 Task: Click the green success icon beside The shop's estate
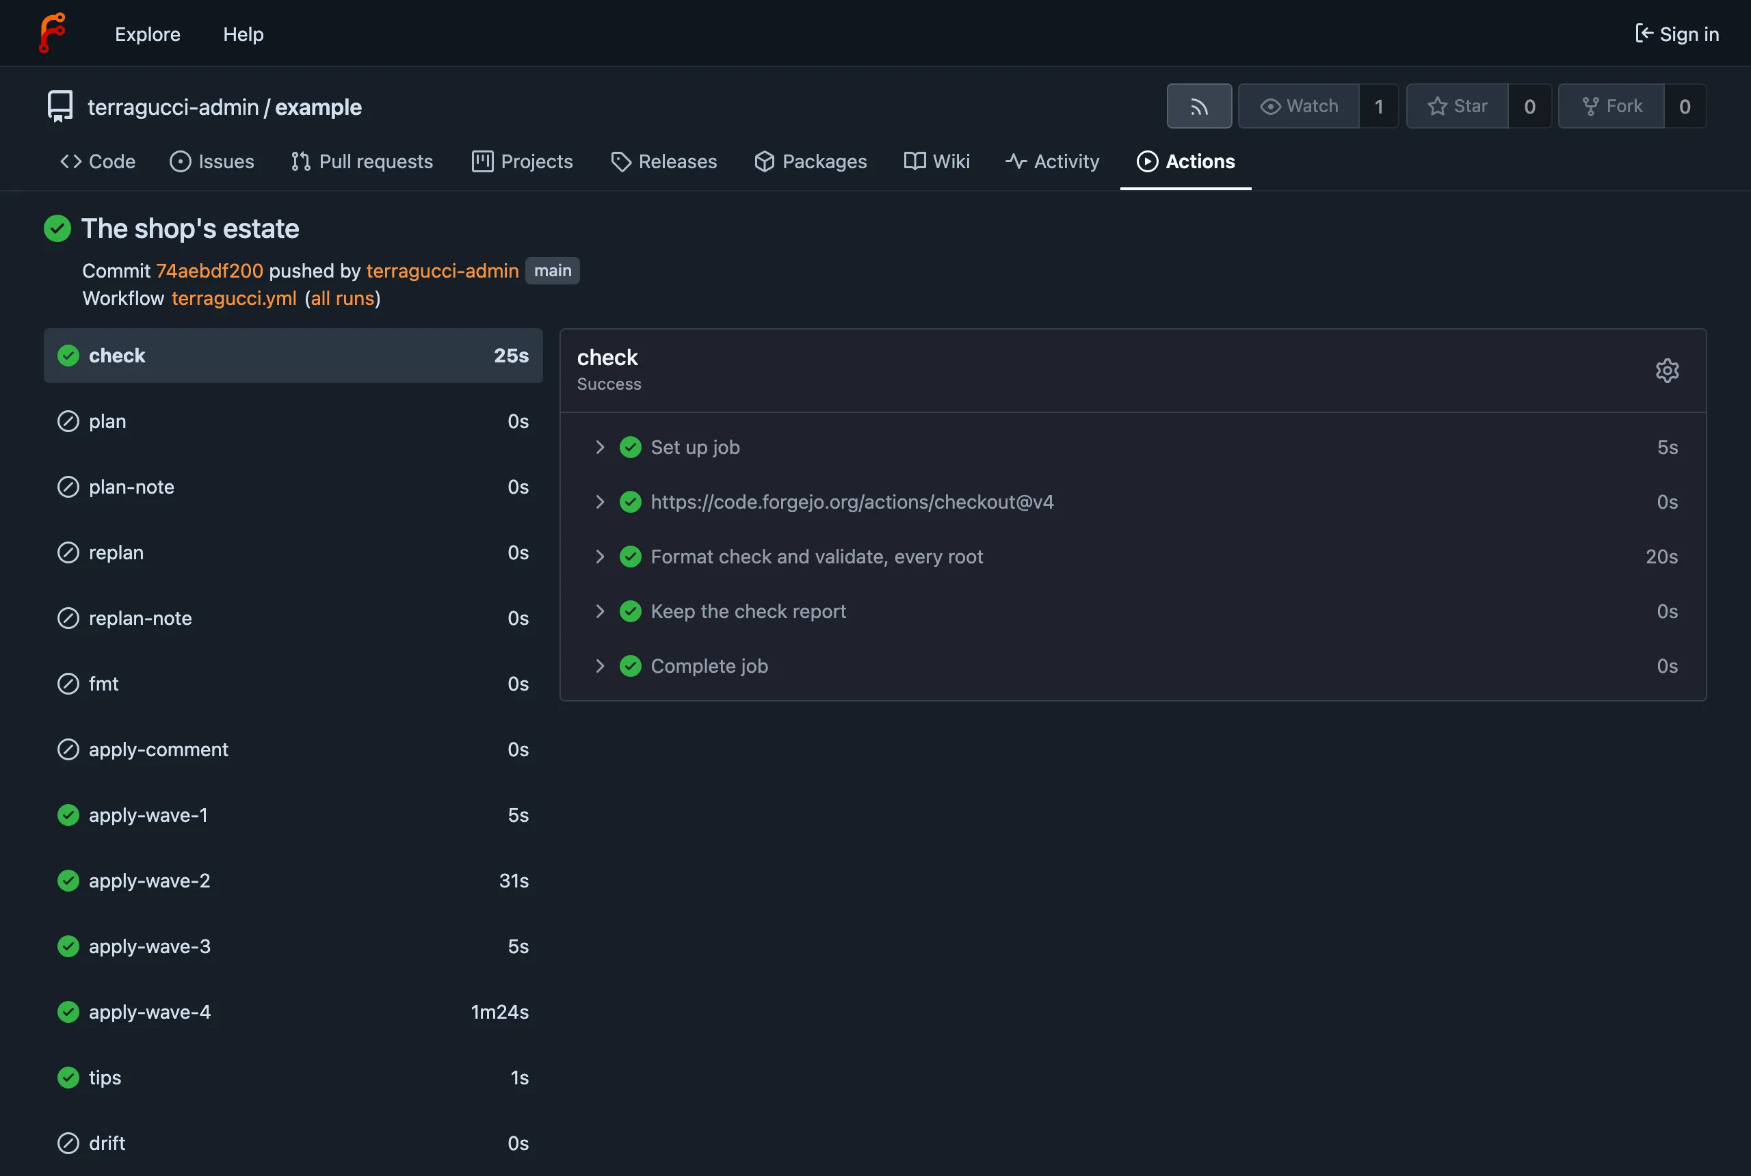tap(57, 229)
